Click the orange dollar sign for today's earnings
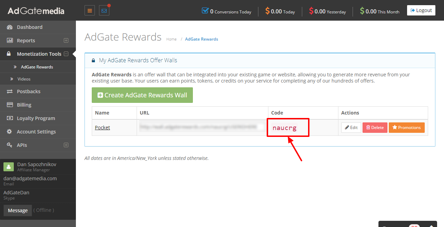This screenshot has height=227, width=444. 267,11
